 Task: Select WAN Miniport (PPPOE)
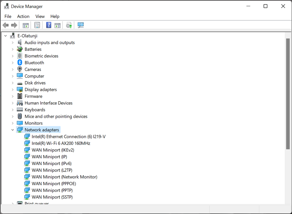coord(54,184)
